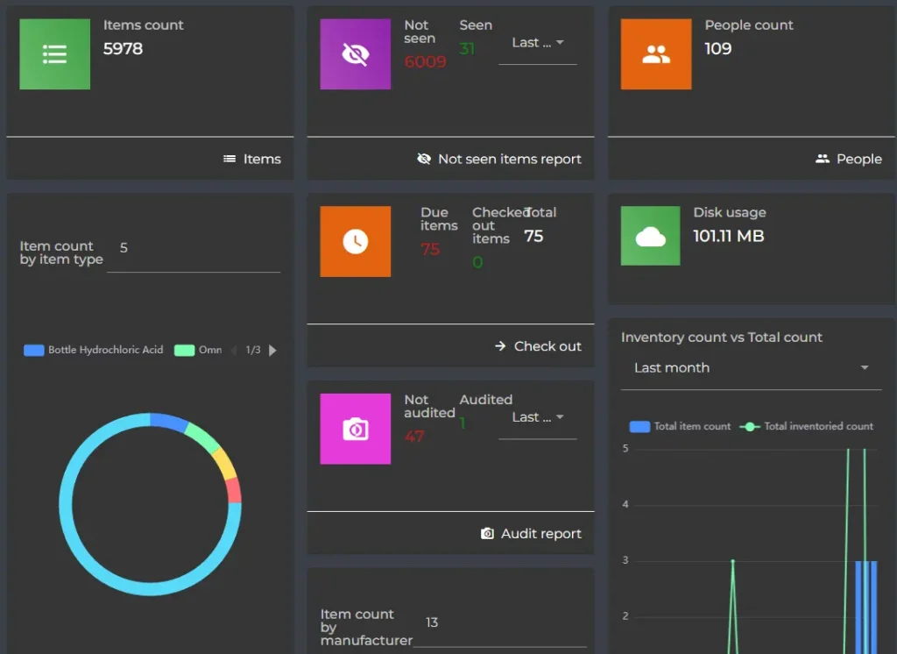Click the arrow icon beside Check out
897x654 pixels.
click(500, 346)
